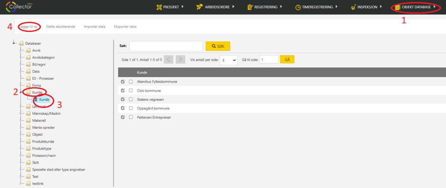Click the Registrering clipboard icon
This screenshot has width=446, height=188.
(x=250, y=7)
